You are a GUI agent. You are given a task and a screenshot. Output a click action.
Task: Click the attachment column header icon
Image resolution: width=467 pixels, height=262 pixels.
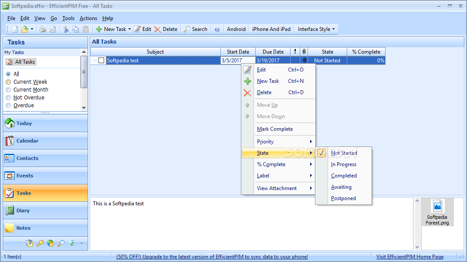[304, 51]
